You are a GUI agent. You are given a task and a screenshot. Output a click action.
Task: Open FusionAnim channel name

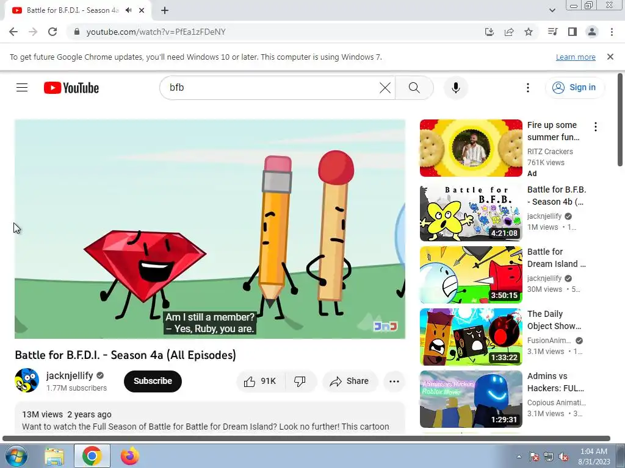pyautogui.click(x=549, y=340)
